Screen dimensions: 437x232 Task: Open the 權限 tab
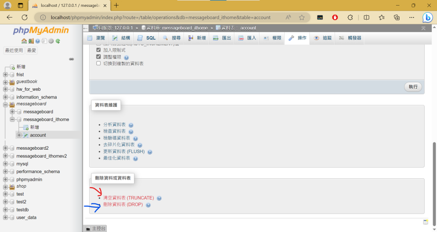[x=273, y=38]
